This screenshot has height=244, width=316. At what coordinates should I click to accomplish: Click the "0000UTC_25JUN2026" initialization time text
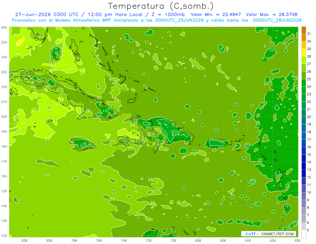[179, 20]
